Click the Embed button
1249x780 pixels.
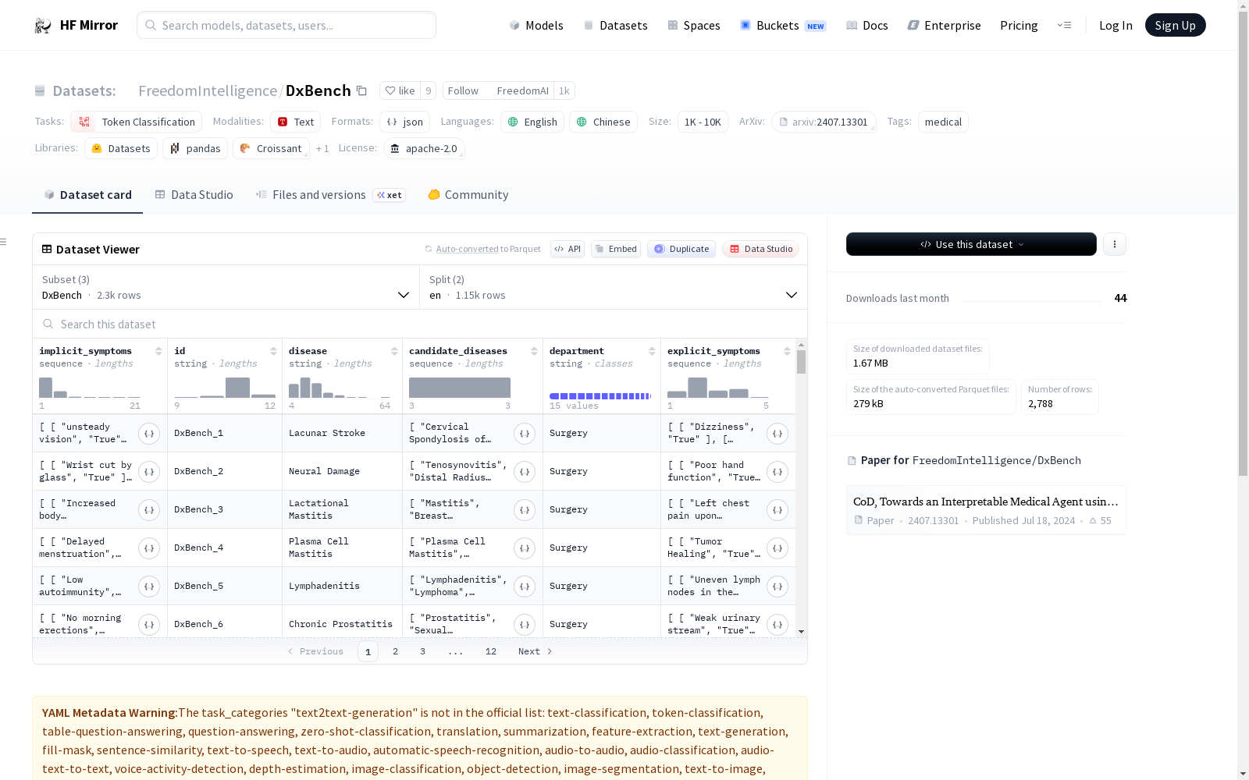click(616, 249)
